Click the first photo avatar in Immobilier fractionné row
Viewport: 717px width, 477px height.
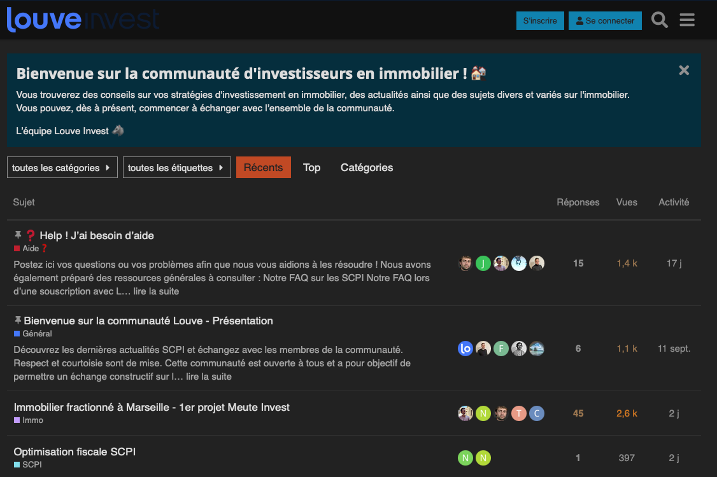[465, 413]
